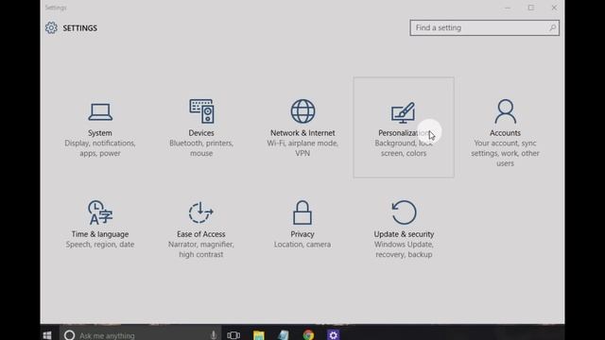605x340 pixels.
Task: Click the Devices label text
Action: (x=201, y=132)
